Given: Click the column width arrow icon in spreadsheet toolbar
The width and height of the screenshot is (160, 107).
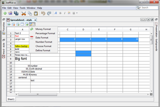Looking at the screenshot, I should click(x=9, y=24).
